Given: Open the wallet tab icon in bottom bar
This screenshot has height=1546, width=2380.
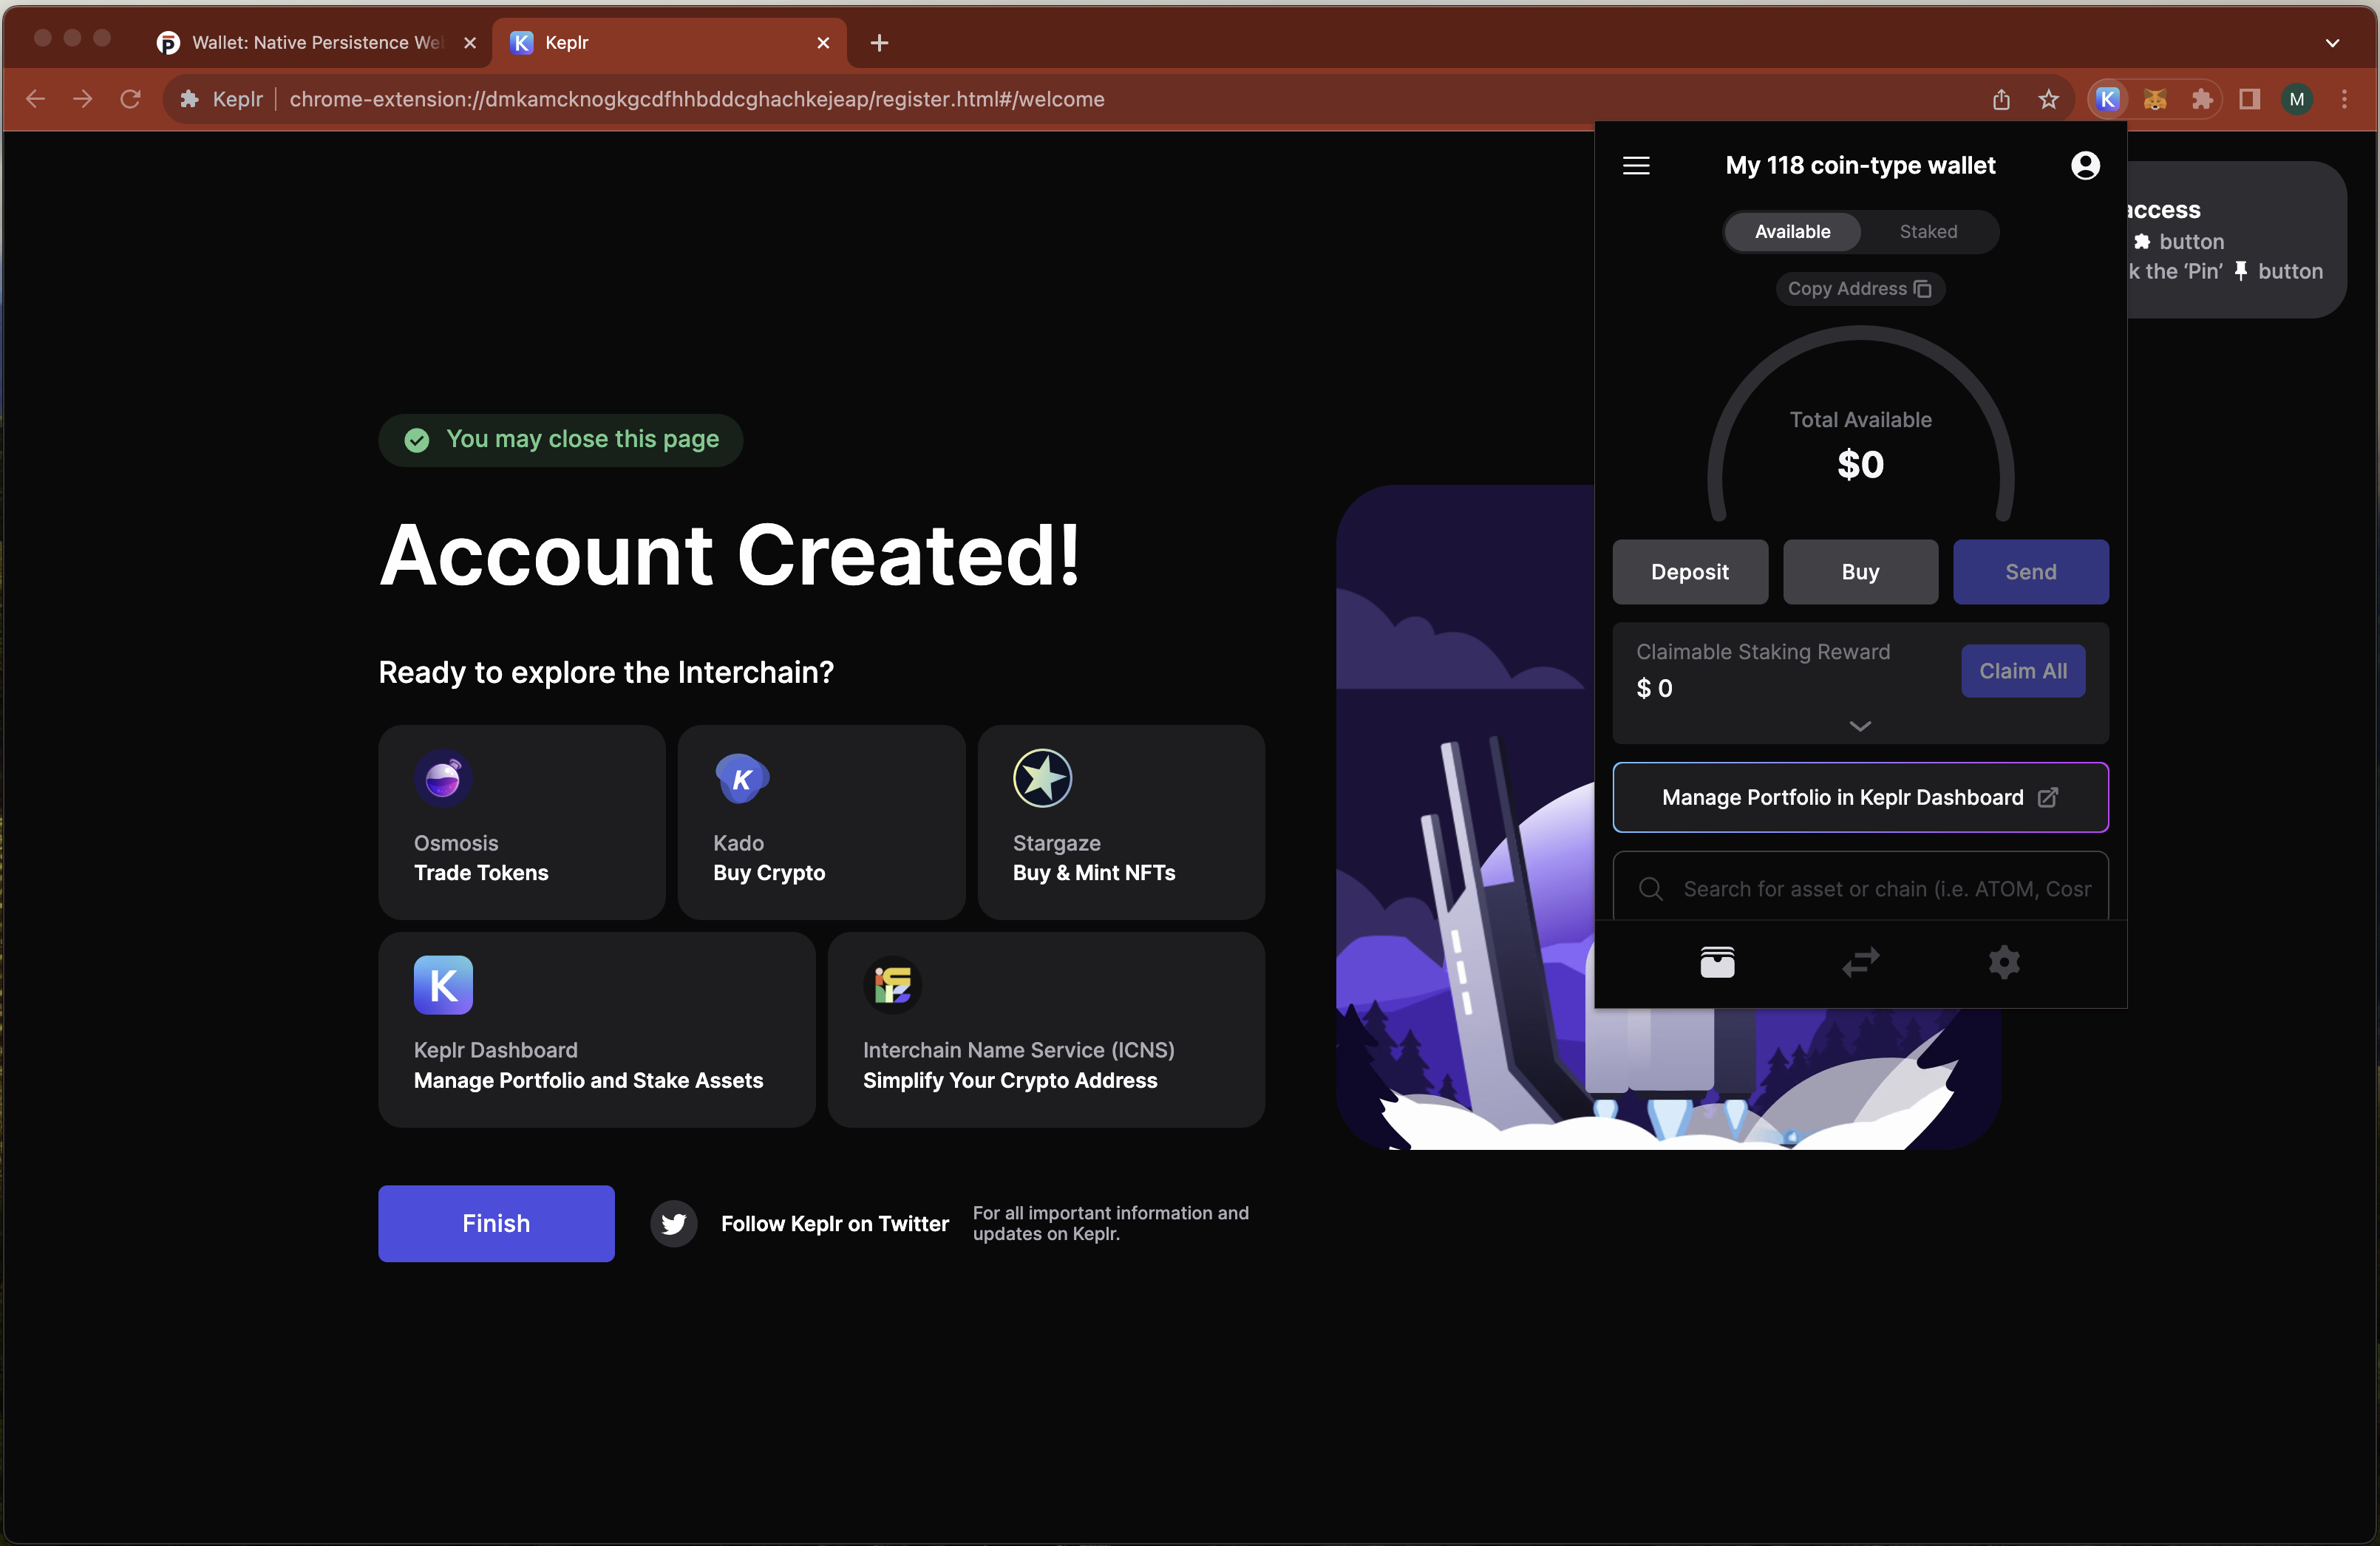Looking at the screenshot, I should [1717, 962].
